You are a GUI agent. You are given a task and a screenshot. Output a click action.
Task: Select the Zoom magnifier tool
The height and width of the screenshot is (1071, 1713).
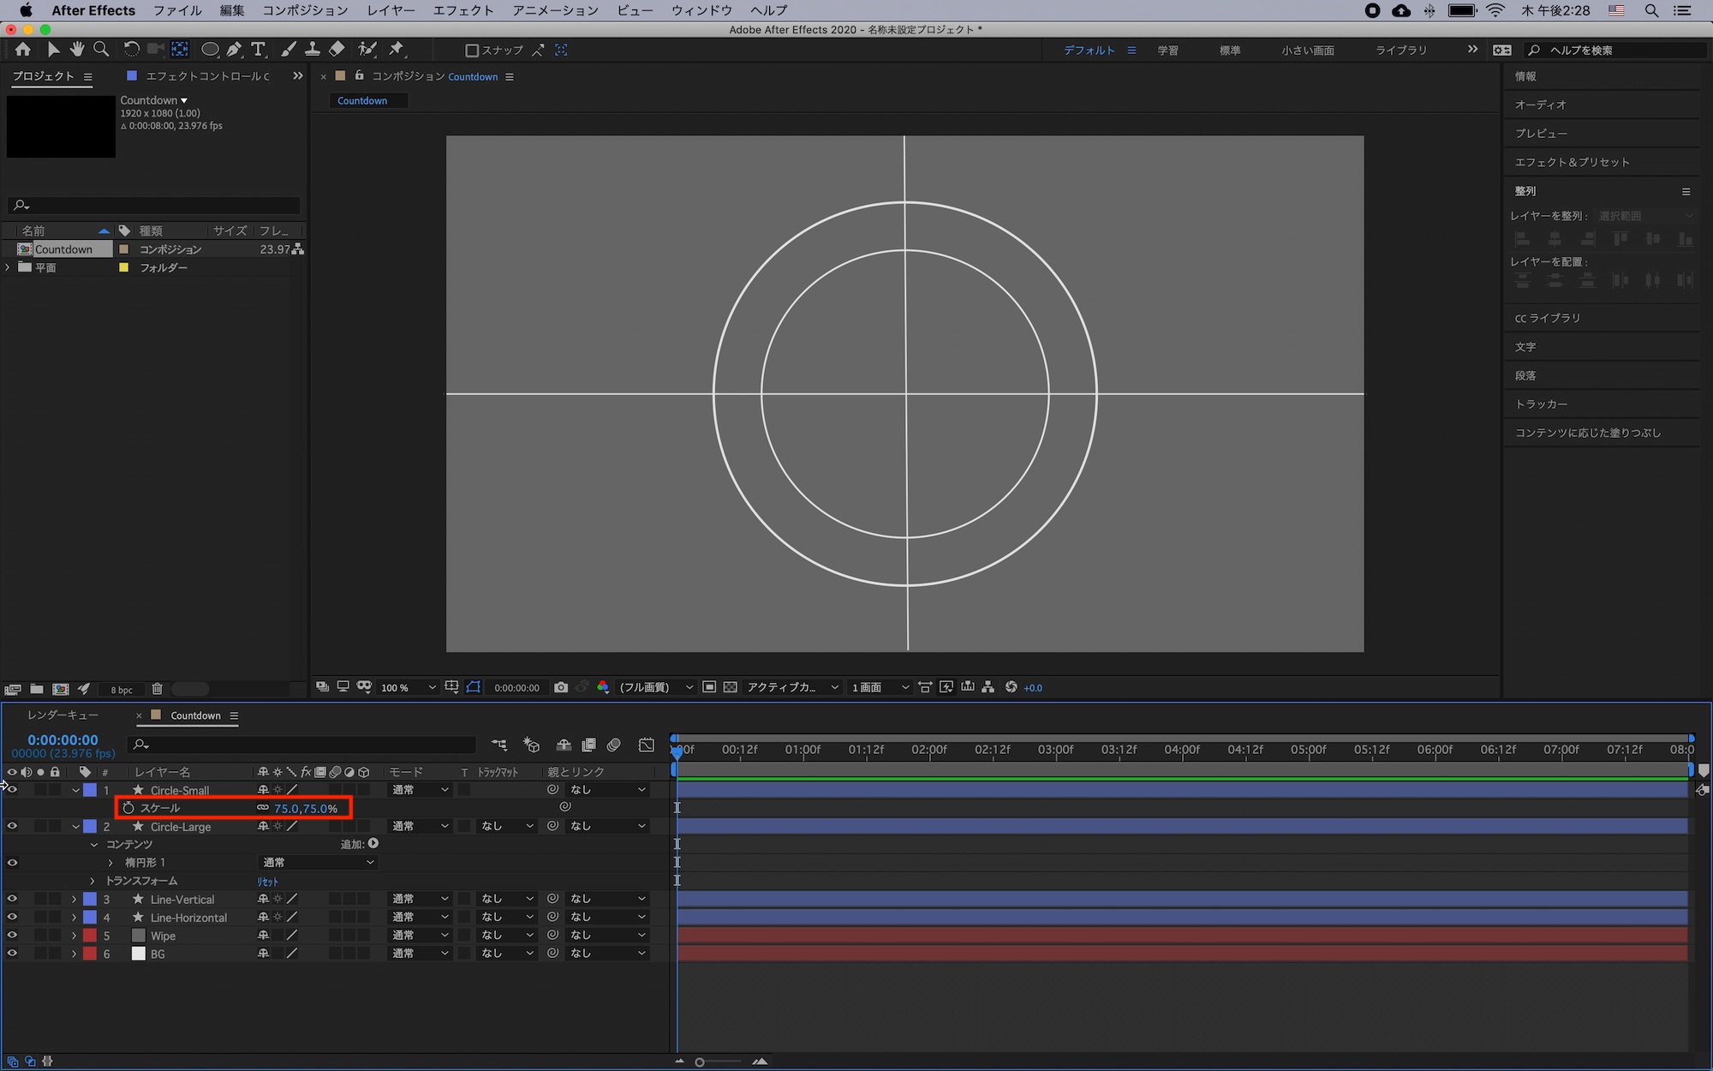coord(101,49)
